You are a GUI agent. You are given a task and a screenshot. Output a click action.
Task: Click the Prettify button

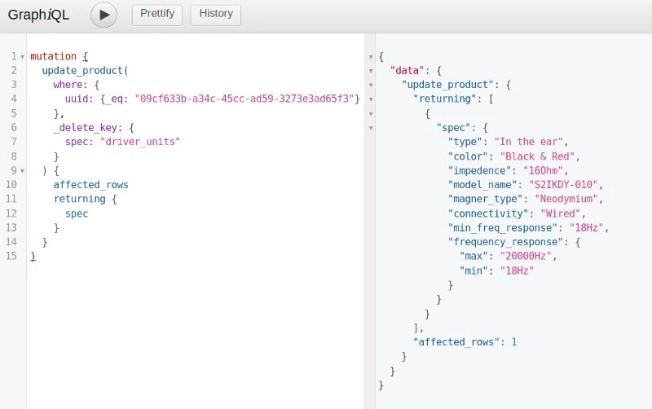157,15
